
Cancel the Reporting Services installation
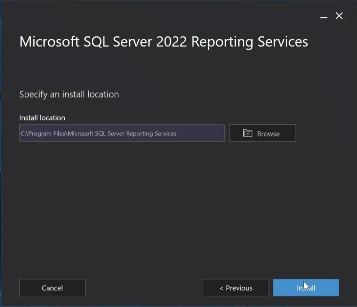coord(52,288)
